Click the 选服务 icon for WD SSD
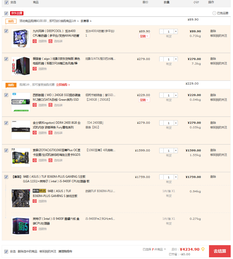The width and height of the screenshot is (233, 259). pyautogui.click(x=35, y=105)
